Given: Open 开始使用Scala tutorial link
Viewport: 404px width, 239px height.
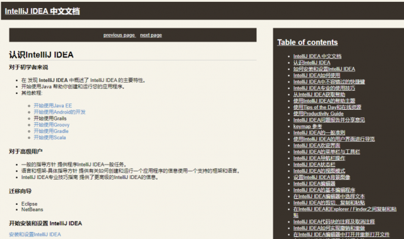Looking at the screenshot, I should click(x=50, y=137).
